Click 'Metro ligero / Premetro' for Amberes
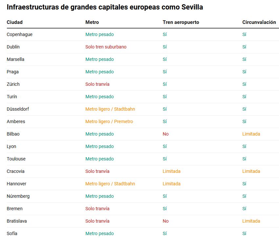This screenshot has height=240, width=279. [x=109, y=121]
